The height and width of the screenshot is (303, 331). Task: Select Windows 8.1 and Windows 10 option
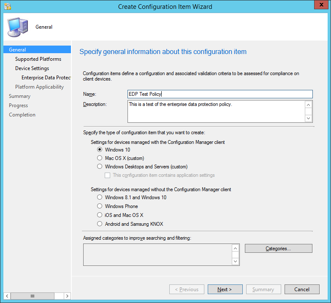100,197
